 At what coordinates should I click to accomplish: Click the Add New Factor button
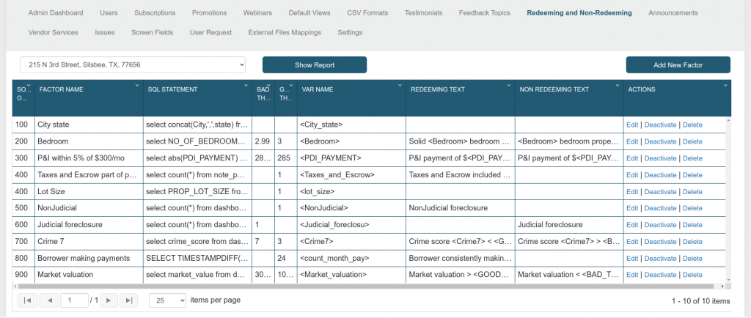(678, 65)
